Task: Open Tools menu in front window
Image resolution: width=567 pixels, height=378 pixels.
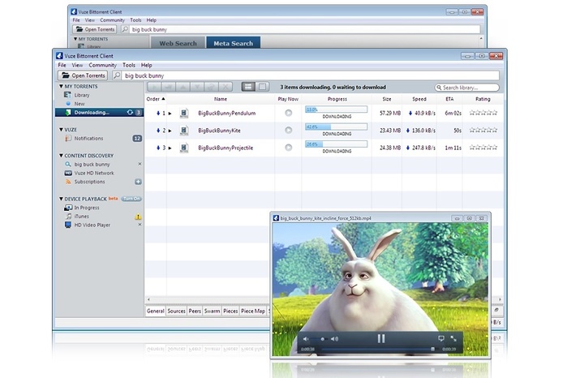Action: click(129, 65)
